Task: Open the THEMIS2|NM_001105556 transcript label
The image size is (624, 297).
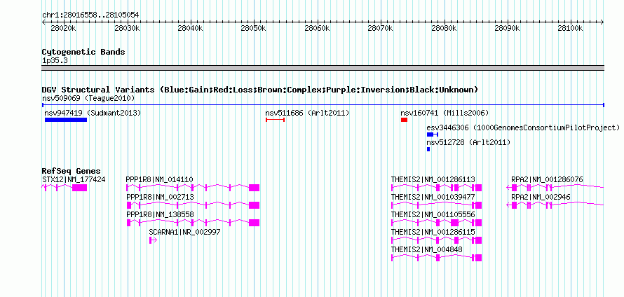Action: click(433, 215)
